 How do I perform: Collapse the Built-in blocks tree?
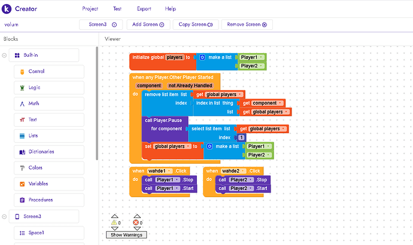pyautogui.click(x=4, y=55)
